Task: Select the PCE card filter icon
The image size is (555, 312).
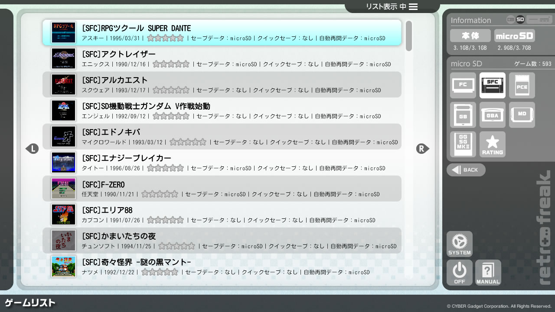Action: pos(522,85)
